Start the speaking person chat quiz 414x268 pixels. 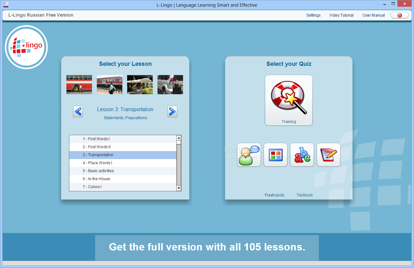(x=249, y=155)
